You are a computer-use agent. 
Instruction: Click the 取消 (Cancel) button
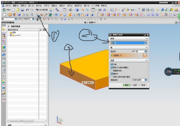143,85
